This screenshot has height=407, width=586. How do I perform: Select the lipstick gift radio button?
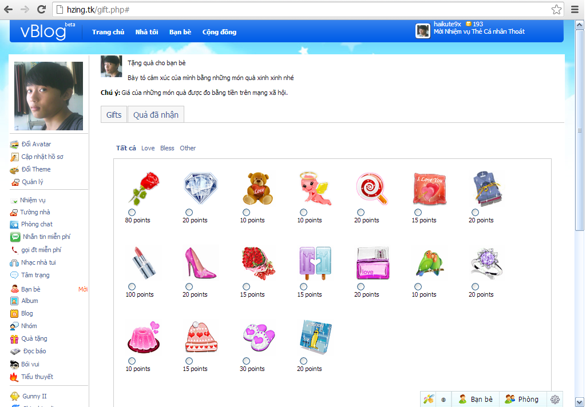pyautogui.click(x=132, y=287)
